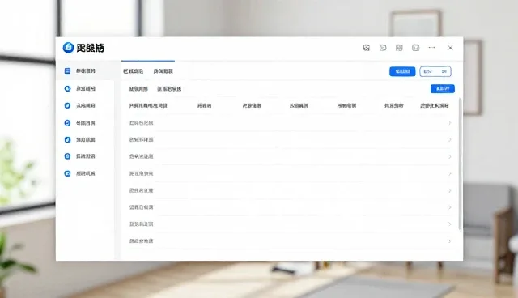The image size is (518, 298).
Task: Click the vertical scrollbar beside the table rows
Action: (x=460, y=164)
